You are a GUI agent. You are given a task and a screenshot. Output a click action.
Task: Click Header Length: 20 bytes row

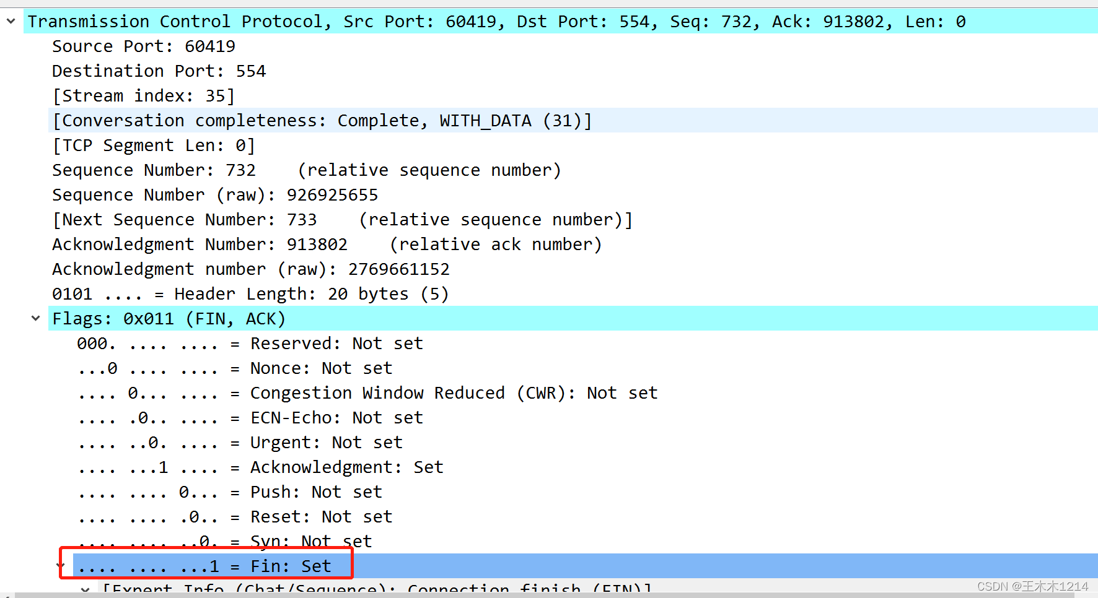(x=573, y=293)
